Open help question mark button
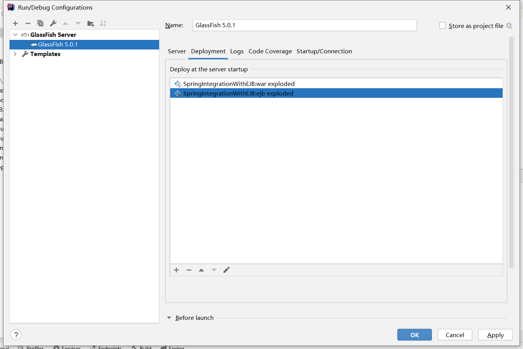Screen dimensions: 523x349 (16, 335)
